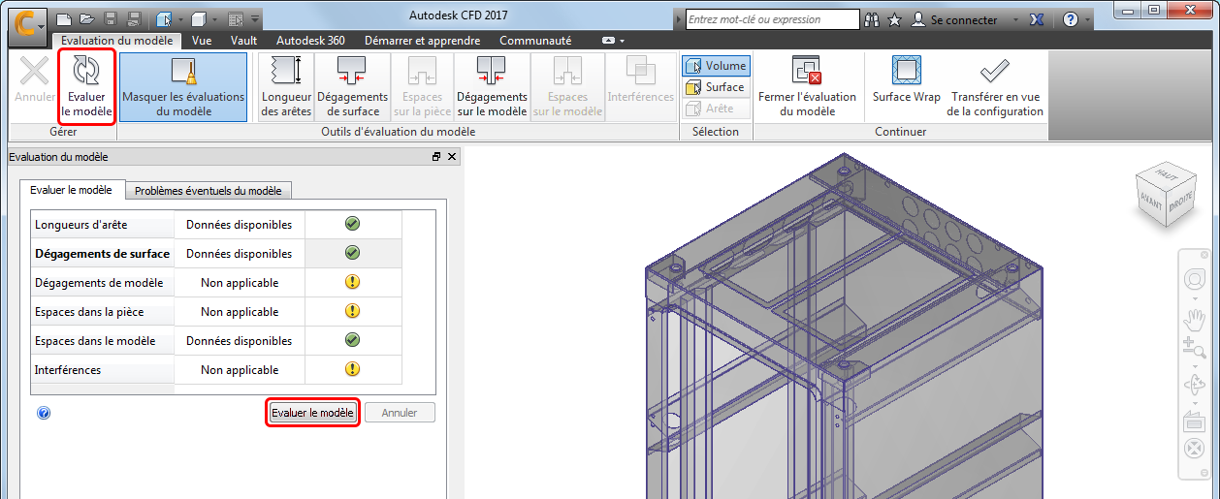The image size is (1220, 499).
Task: Enable Surface selection mode
Action: pyautogui.click(x=716, y=87)
